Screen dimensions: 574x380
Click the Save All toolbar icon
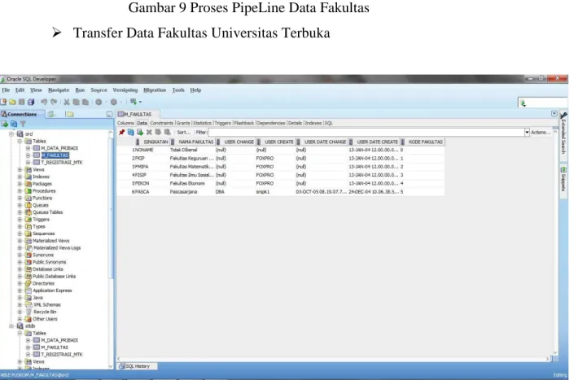point(31,102)
